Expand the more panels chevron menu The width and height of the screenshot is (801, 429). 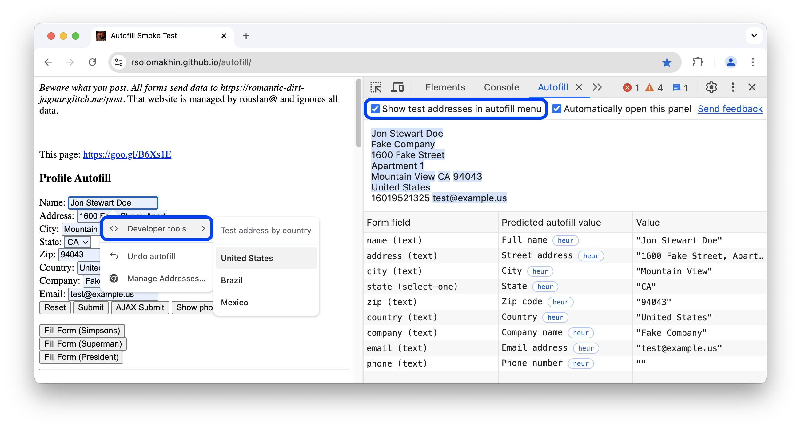[597, 87]
